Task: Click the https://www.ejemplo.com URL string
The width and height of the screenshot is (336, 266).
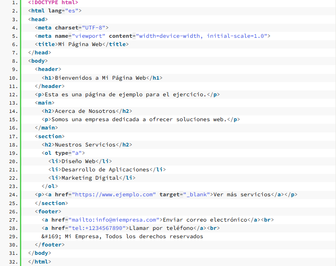Action: point(114,195)
